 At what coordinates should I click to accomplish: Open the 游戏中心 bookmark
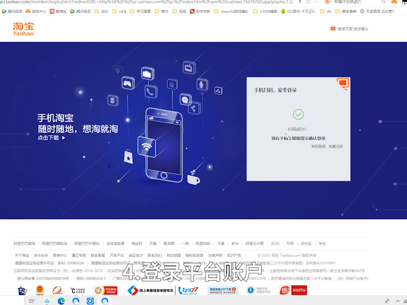pos(36,11)
